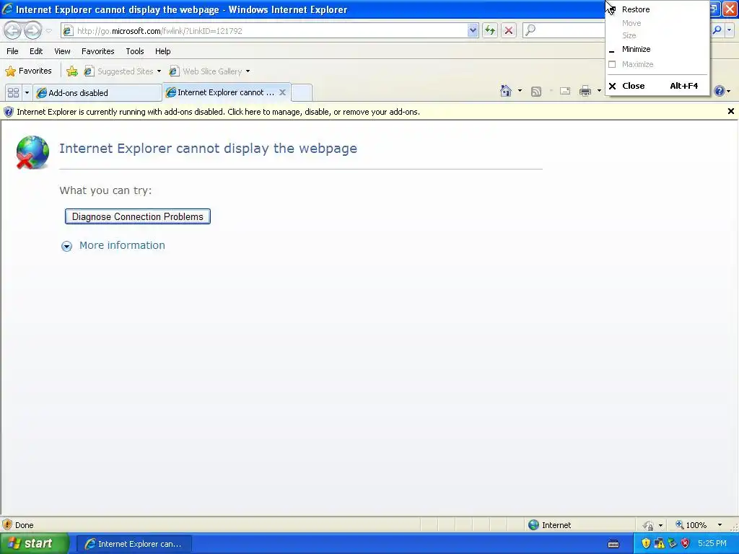Open the Edit menu

(36, 51)
